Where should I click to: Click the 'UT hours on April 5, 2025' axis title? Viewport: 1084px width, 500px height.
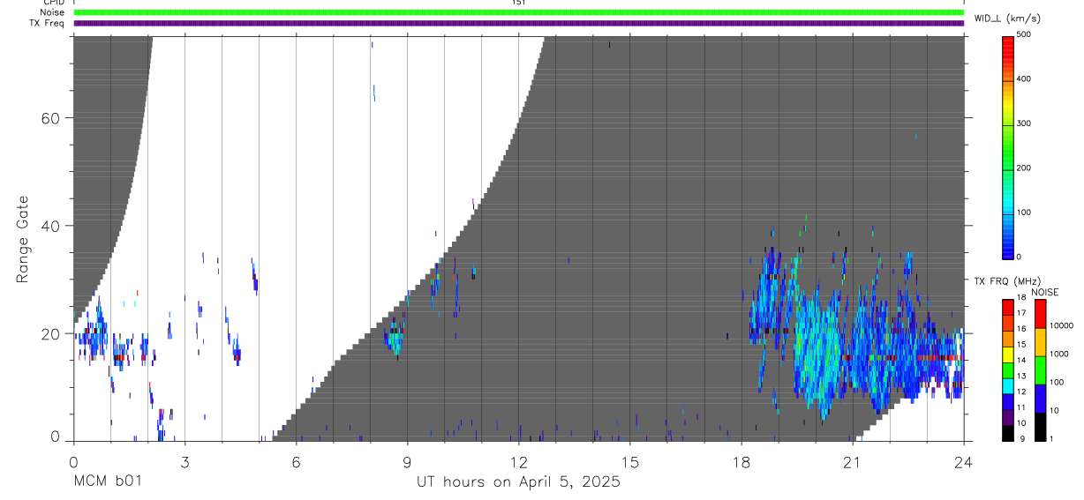[x=518, y=481]
